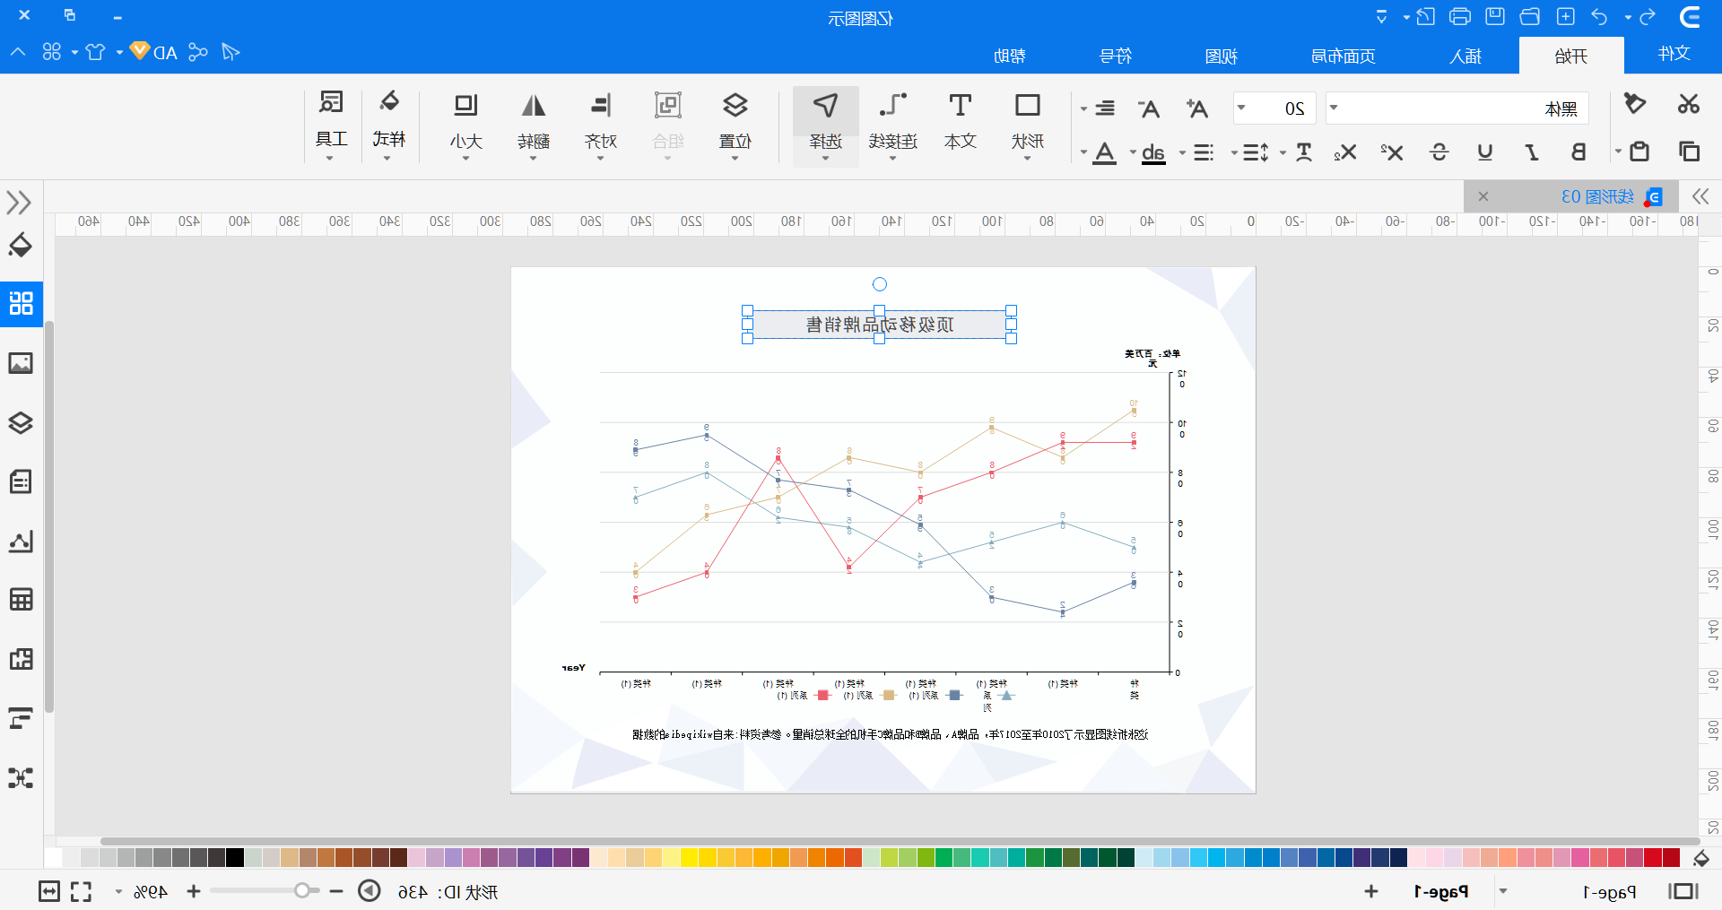Select the 连接线 connector tool
The width and height of the screenshot is (1722, 910).
point(892,124)
